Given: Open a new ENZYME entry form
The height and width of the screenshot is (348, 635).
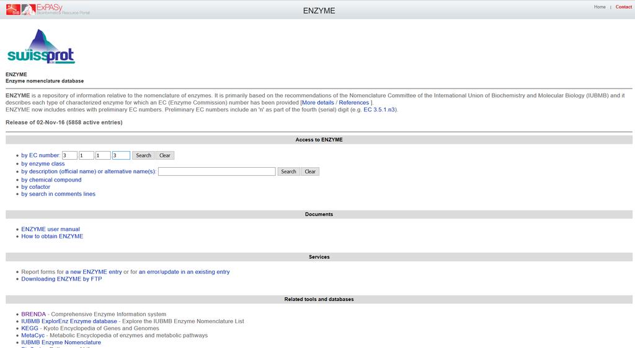Looking at the screenshot, I should 94,272.
